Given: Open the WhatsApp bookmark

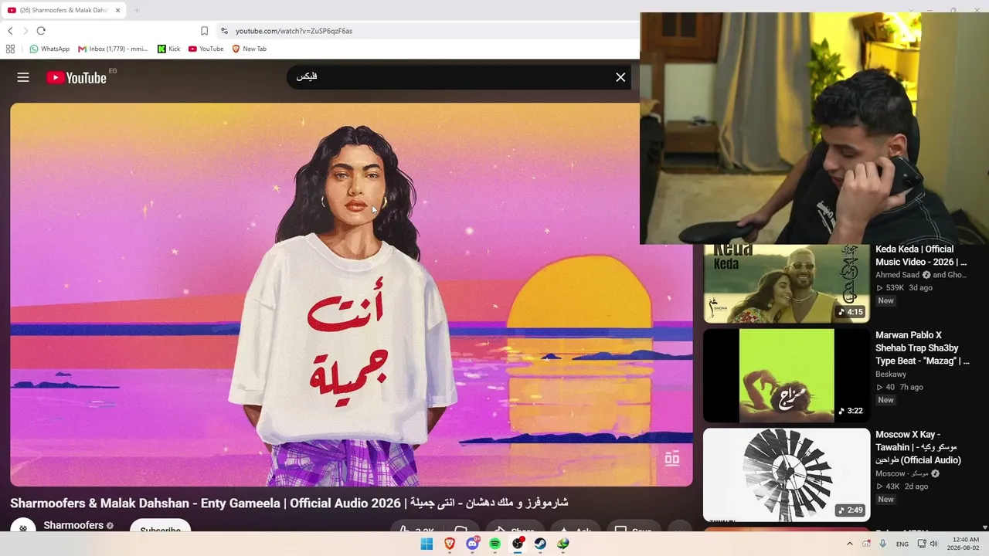Looking at the screenshot, I should [x=49, y=49].
